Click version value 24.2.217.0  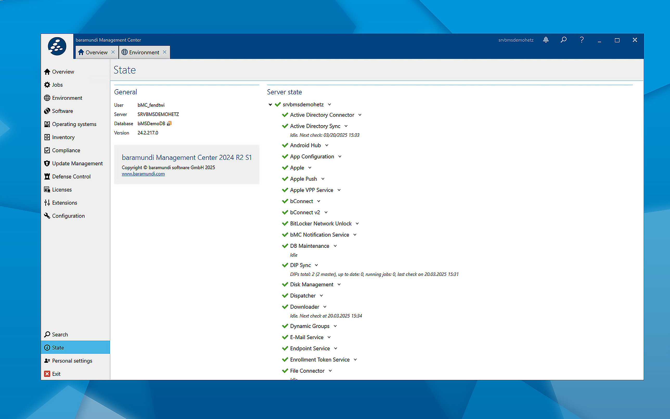pos(148,133)
